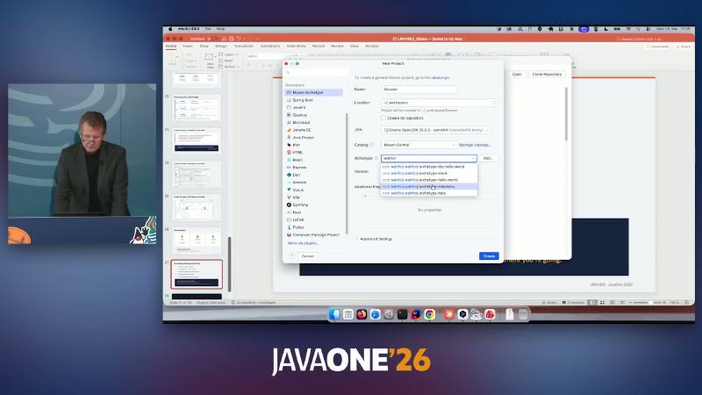Open the More via plugins link
Viewport: 702px width, 395px height.
click(x=303, y=243)
